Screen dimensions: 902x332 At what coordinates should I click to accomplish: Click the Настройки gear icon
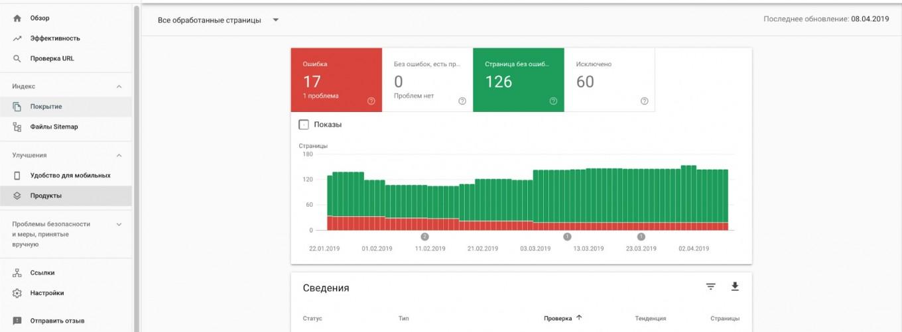(x=17, y=293)
